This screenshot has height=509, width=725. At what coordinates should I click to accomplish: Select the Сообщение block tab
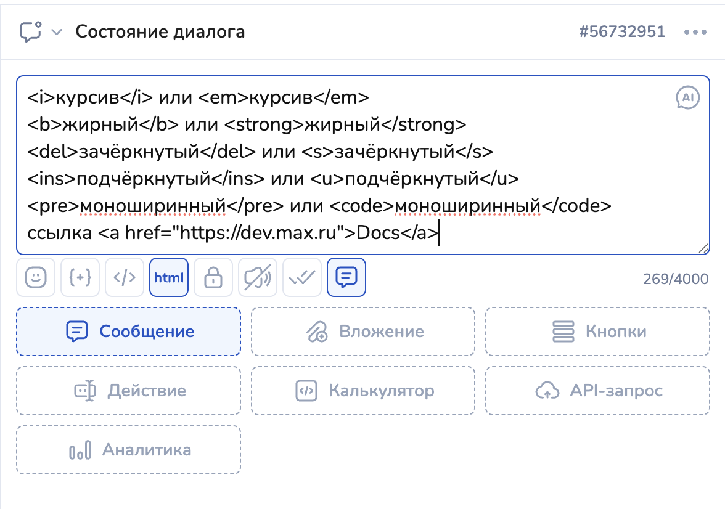pos(128,332)
